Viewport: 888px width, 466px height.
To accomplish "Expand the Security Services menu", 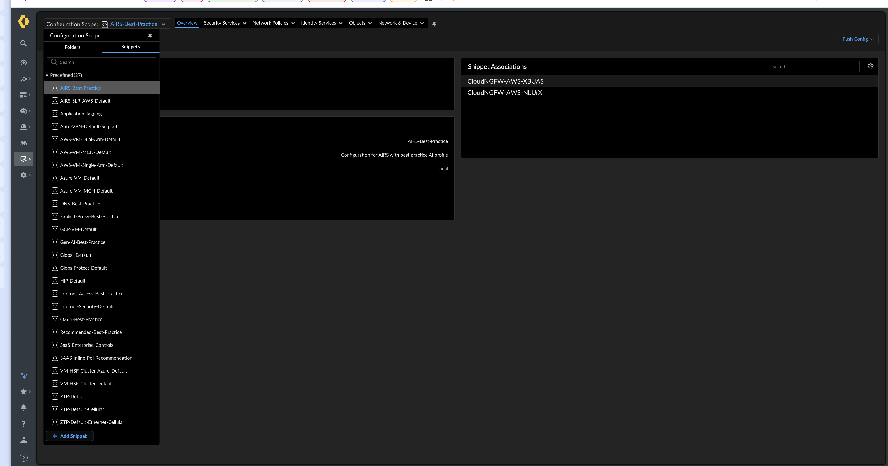I will [225, 23].
